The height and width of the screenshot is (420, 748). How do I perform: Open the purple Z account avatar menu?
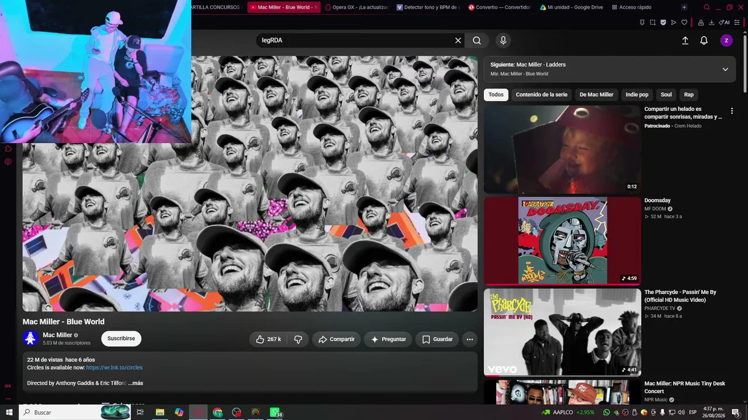click(x=726, y=40)
